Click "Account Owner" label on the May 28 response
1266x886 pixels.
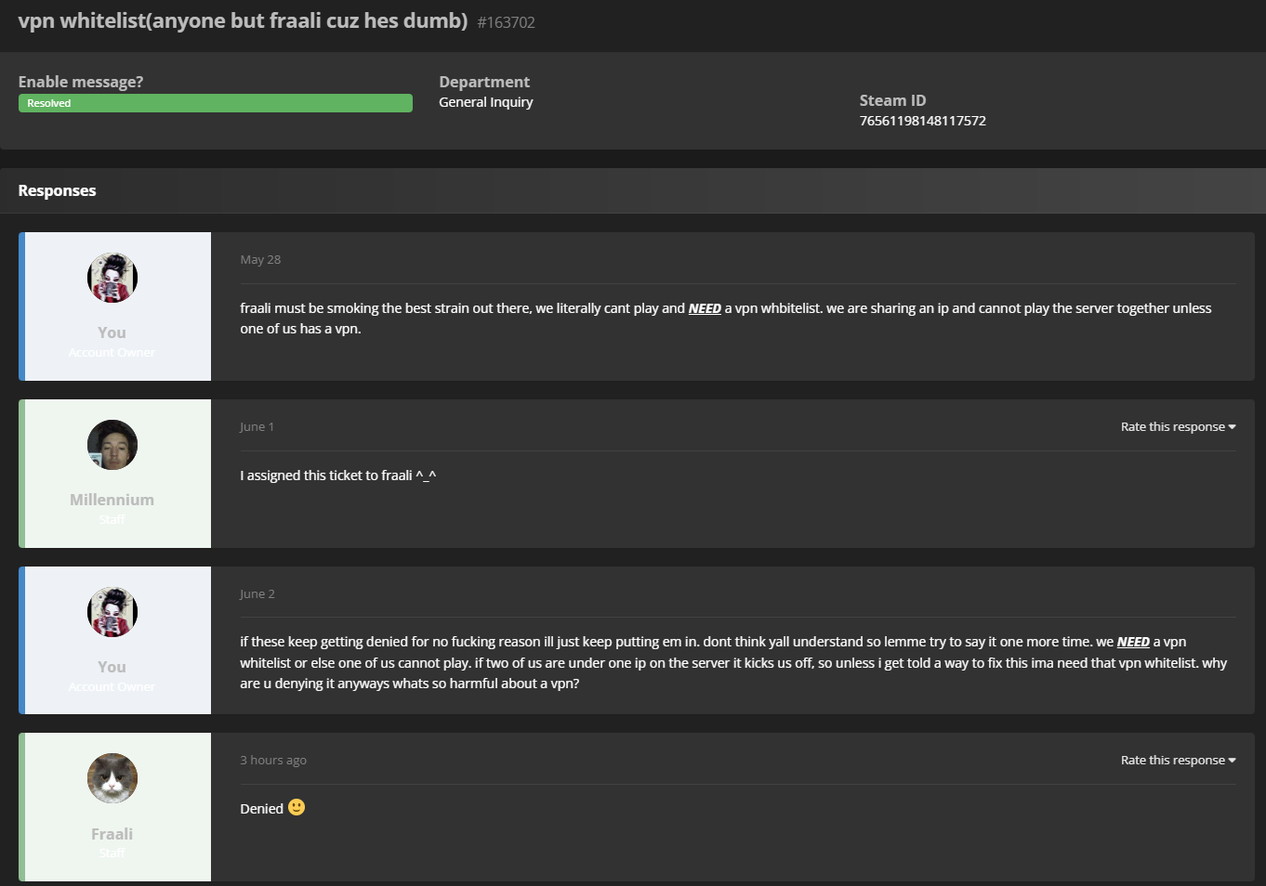112,352
